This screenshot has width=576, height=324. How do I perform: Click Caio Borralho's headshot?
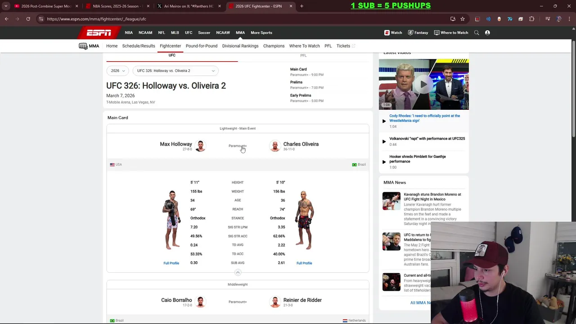(200, 302)
